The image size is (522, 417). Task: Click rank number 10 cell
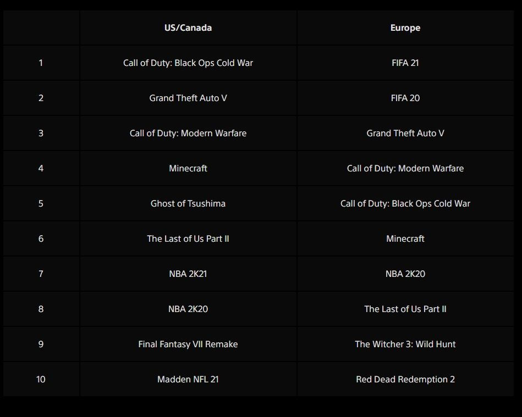(x=41, y=379)
